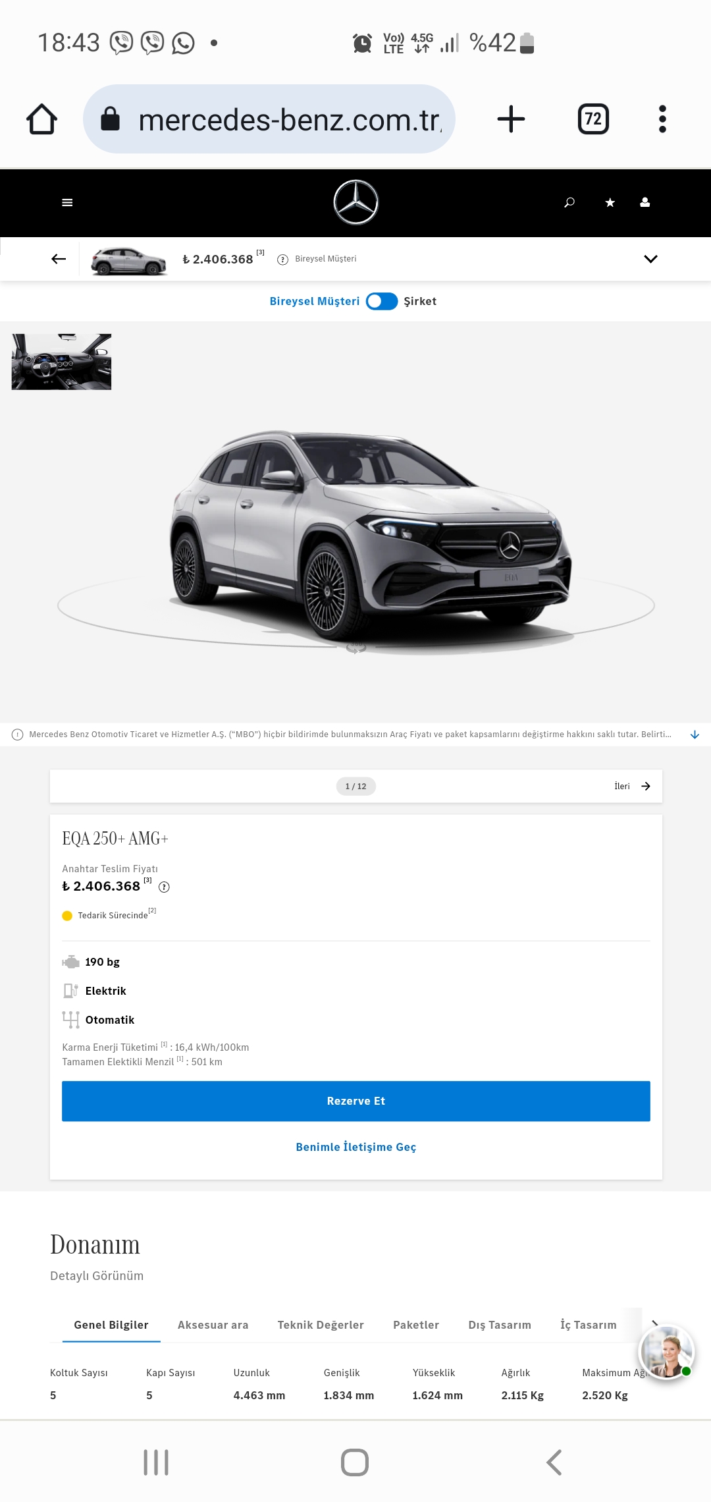Tap the Rezerve Et button
Image resolution: width=711 pixels, height=1502 pixels.
356,1101
